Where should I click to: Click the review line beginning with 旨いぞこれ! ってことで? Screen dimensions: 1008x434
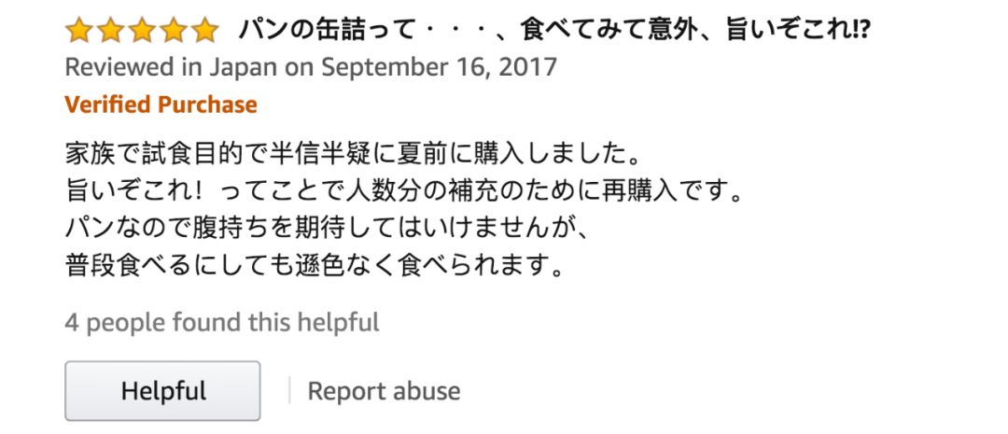(x=404, y=190)
